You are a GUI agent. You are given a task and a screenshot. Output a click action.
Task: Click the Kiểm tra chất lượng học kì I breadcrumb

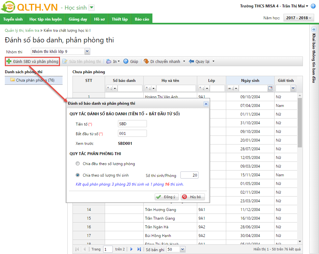(67, 31)
